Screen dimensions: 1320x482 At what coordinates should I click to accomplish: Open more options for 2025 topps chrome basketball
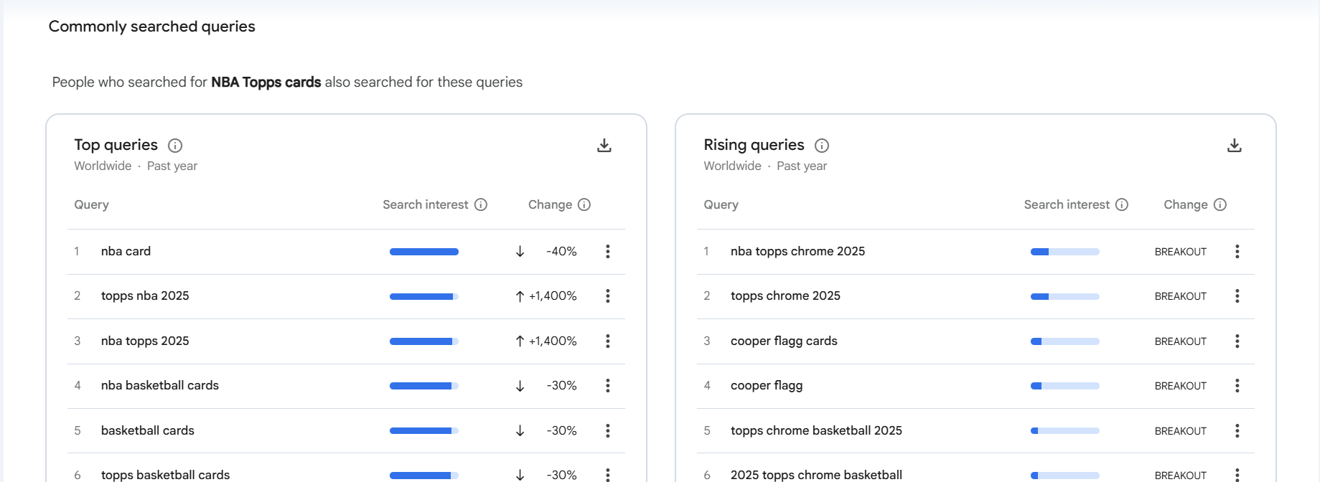[x=1237, y=474]
